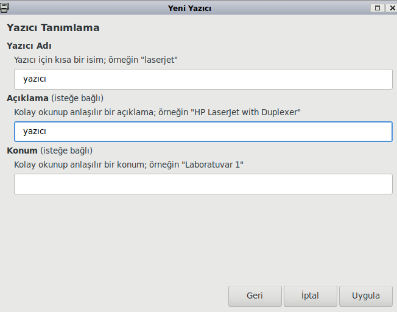Click the printer icon in the title bar
This screenshot has height=312, width=397.
point(5,8)
